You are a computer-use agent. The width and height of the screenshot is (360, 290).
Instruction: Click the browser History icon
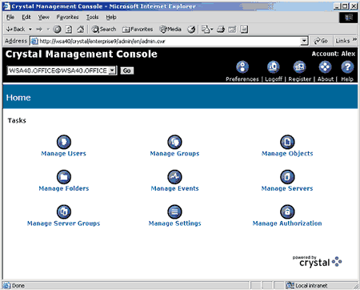pyautogui.click(x=191, y=29)
